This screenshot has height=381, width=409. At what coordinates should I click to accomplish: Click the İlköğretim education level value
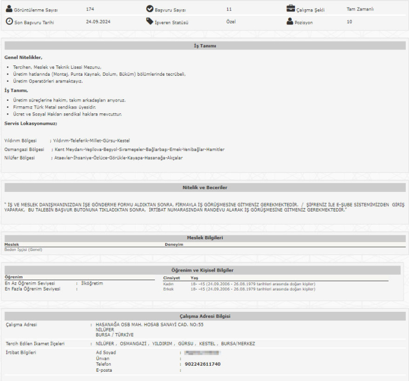pyautogui.click(x=92, y=283)
